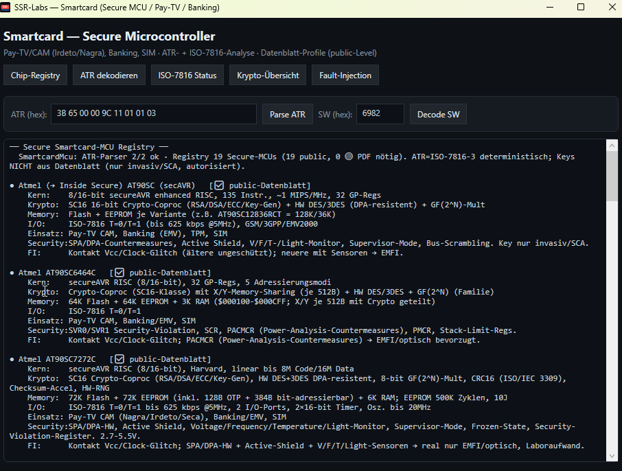Open the Fault-Injection section
The width and height of the screenshot is (622, 471).
coord(345,76)
